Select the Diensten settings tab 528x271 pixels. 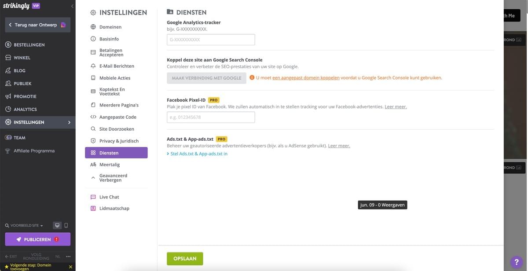pyautogui.click(x=116, y=153)
